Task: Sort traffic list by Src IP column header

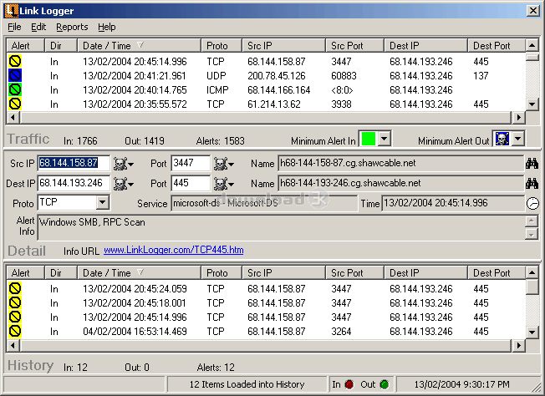Action: click(283, 45)
